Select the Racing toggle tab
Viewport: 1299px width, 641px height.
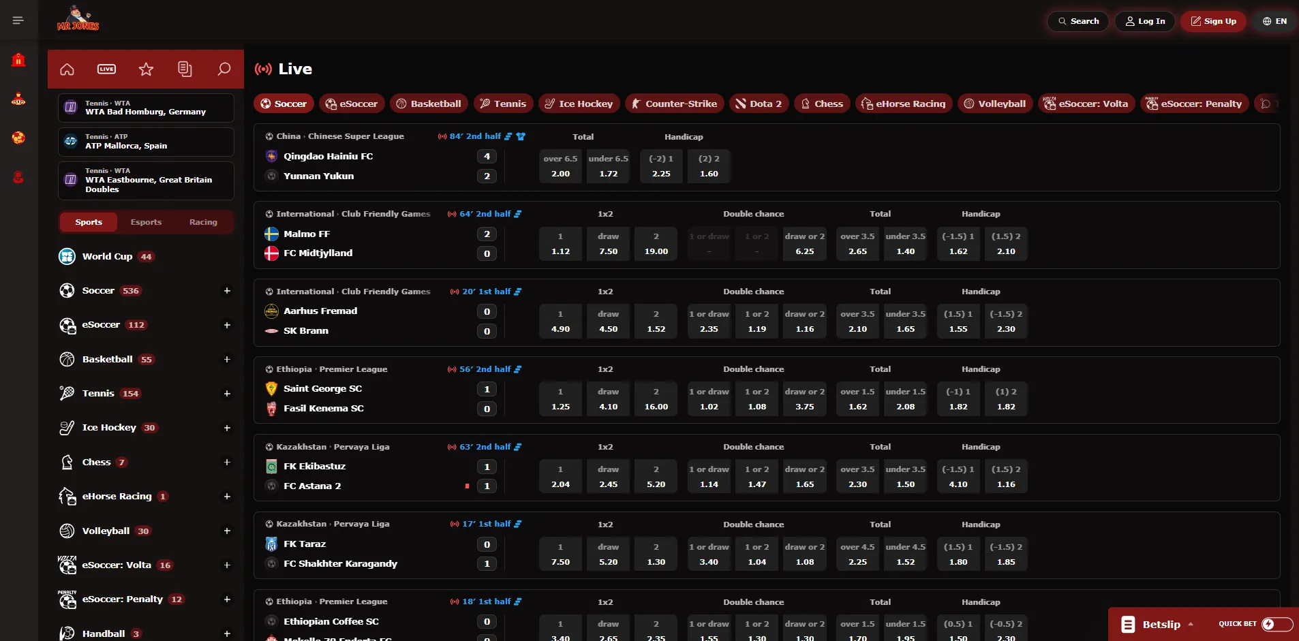coord(203,222)
